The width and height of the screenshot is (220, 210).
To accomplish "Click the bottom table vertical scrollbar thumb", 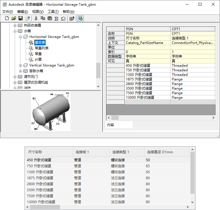I will [x=192, y=173].
